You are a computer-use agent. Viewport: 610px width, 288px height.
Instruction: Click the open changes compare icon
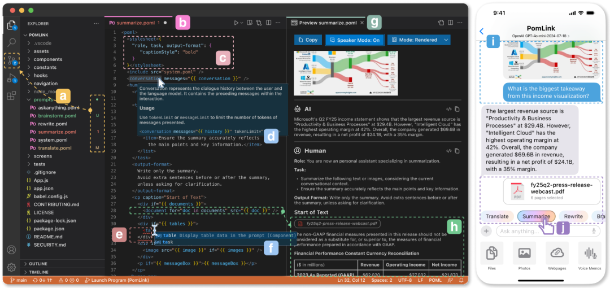tap(259, 23)
